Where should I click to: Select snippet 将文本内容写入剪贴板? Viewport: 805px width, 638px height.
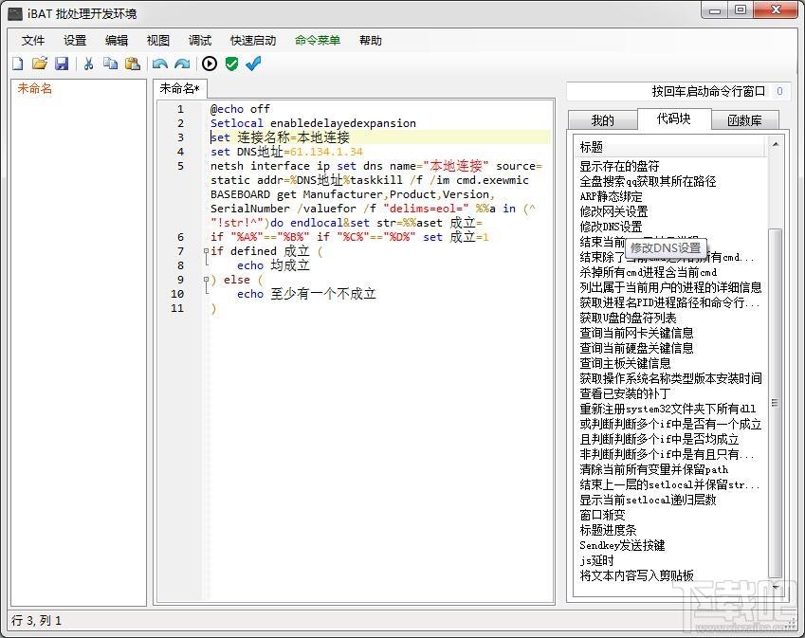(636, 575)
